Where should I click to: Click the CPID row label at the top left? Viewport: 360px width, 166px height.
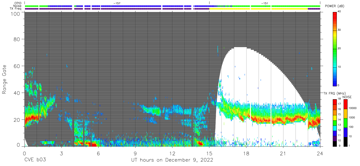click(x=18, y=3)
